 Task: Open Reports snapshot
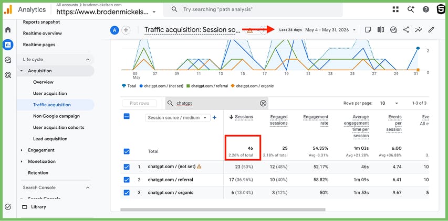41,22
